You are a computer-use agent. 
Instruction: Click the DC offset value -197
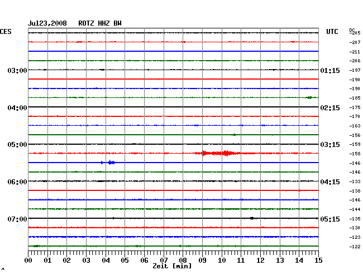click(355, 70)
